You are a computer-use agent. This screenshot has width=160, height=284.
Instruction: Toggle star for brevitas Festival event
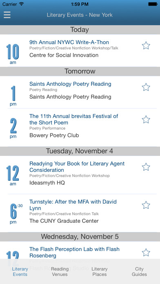pos(146,120)
